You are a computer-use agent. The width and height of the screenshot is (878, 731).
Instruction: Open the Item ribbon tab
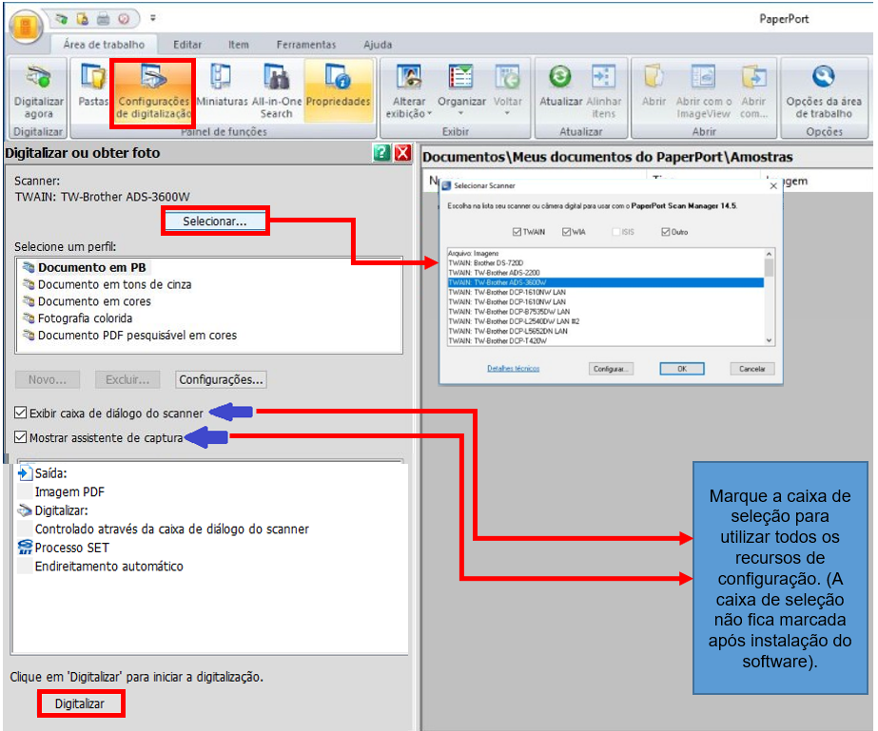click(x=239, y=45)
